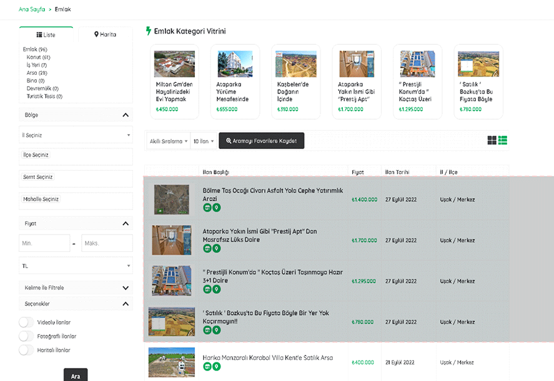The height and width of the screenshot is (381, 554).
Task: Click map pin icon on Bölme Taş Ocağı listing
Action: pos(217,208)
